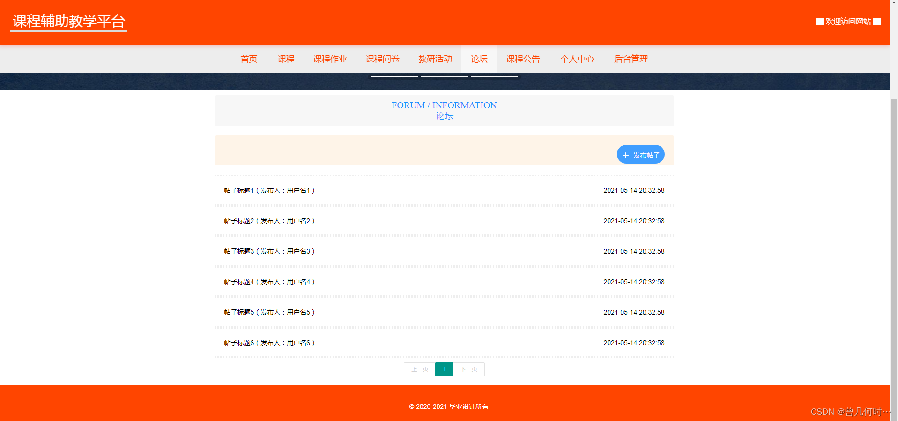Image resolution: width=898 pixels, height=421 pixels.
Task: Open the 课程 nav item
Action: pos(286,59)
